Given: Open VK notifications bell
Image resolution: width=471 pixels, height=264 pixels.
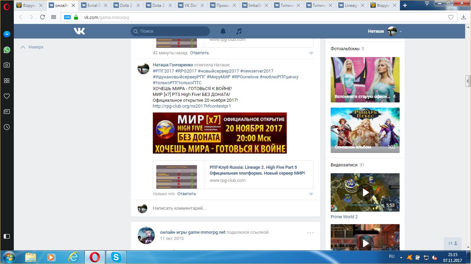Looking at the screenshot, I should click(x=223, y=31).
